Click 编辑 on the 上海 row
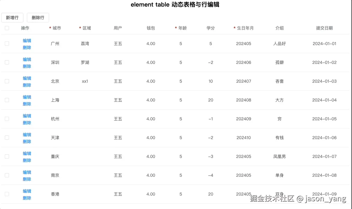This screenshot has height=209, width=352. (x=27, y=97)
